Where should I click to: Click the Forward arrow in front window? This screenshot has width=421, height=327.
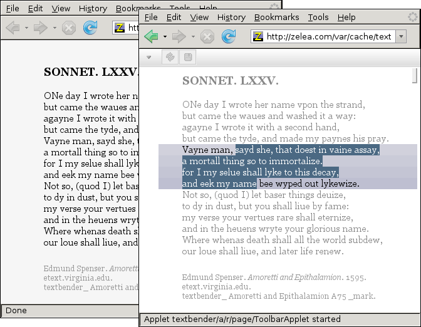pos(179,36)
